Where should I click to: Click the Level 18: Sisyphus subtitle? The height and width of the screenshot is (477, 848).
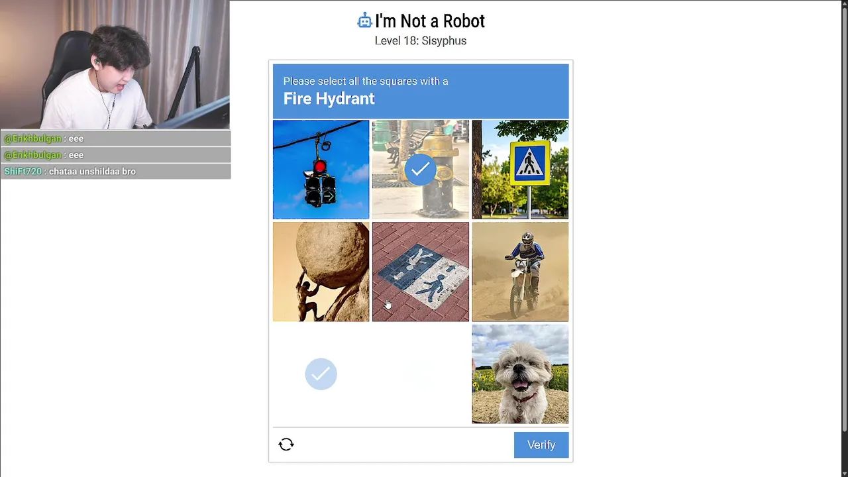[421, 41]
